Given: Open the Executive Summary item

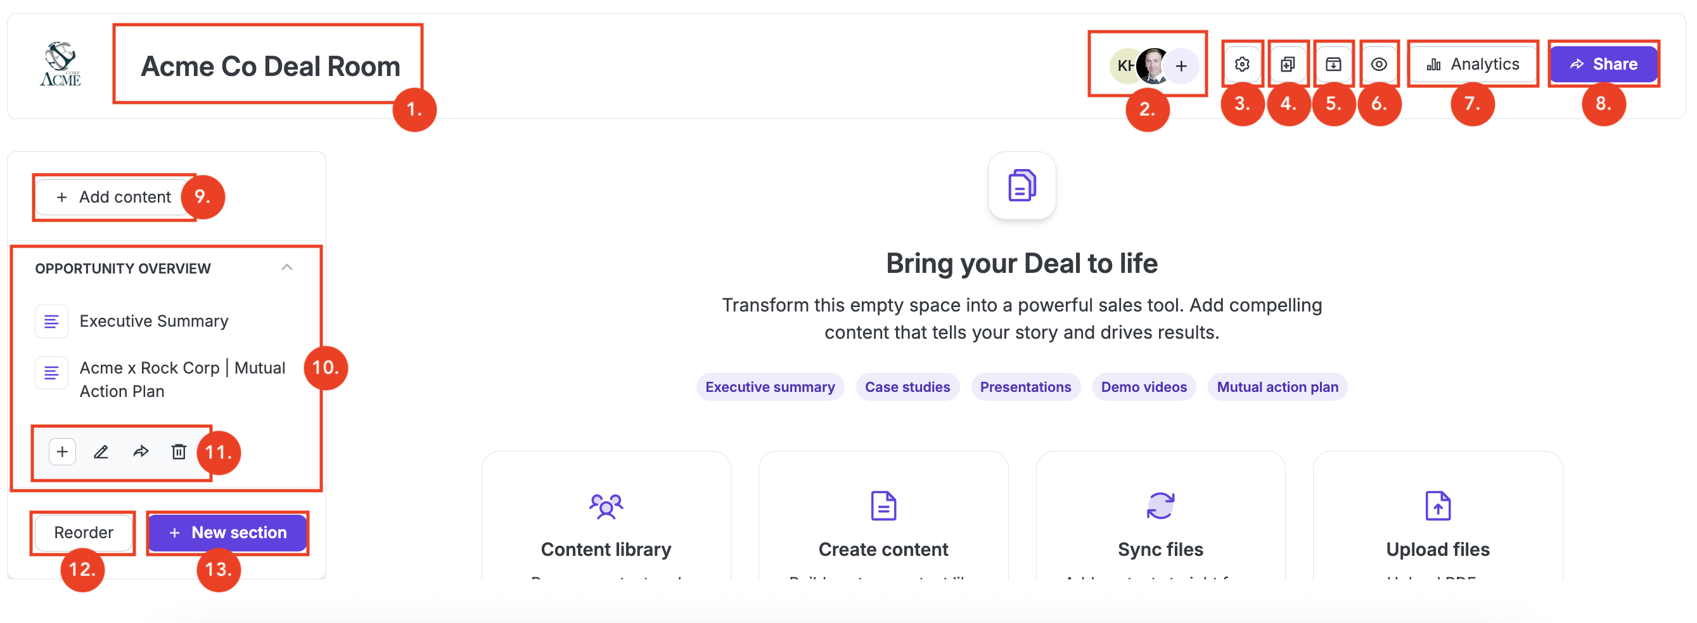Looking at the screenshot, I should [x=153, y=321].
